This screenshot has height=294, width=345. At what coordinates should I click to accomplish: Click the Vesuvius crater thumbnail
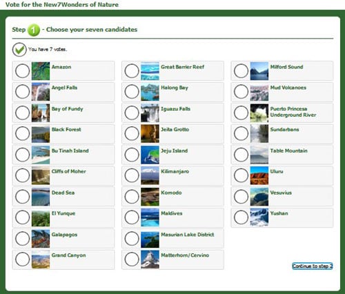tap(259, 197)
